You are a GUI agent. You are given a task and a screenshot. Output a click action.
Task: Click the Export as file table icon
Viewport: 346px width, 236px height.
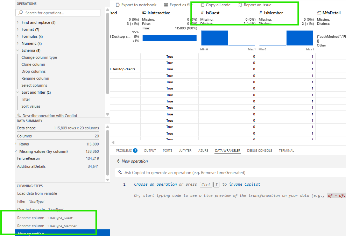pyautogui.click(x=166, y=5)
